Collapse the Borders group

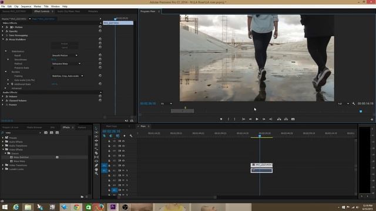click(x=6, y=72)
